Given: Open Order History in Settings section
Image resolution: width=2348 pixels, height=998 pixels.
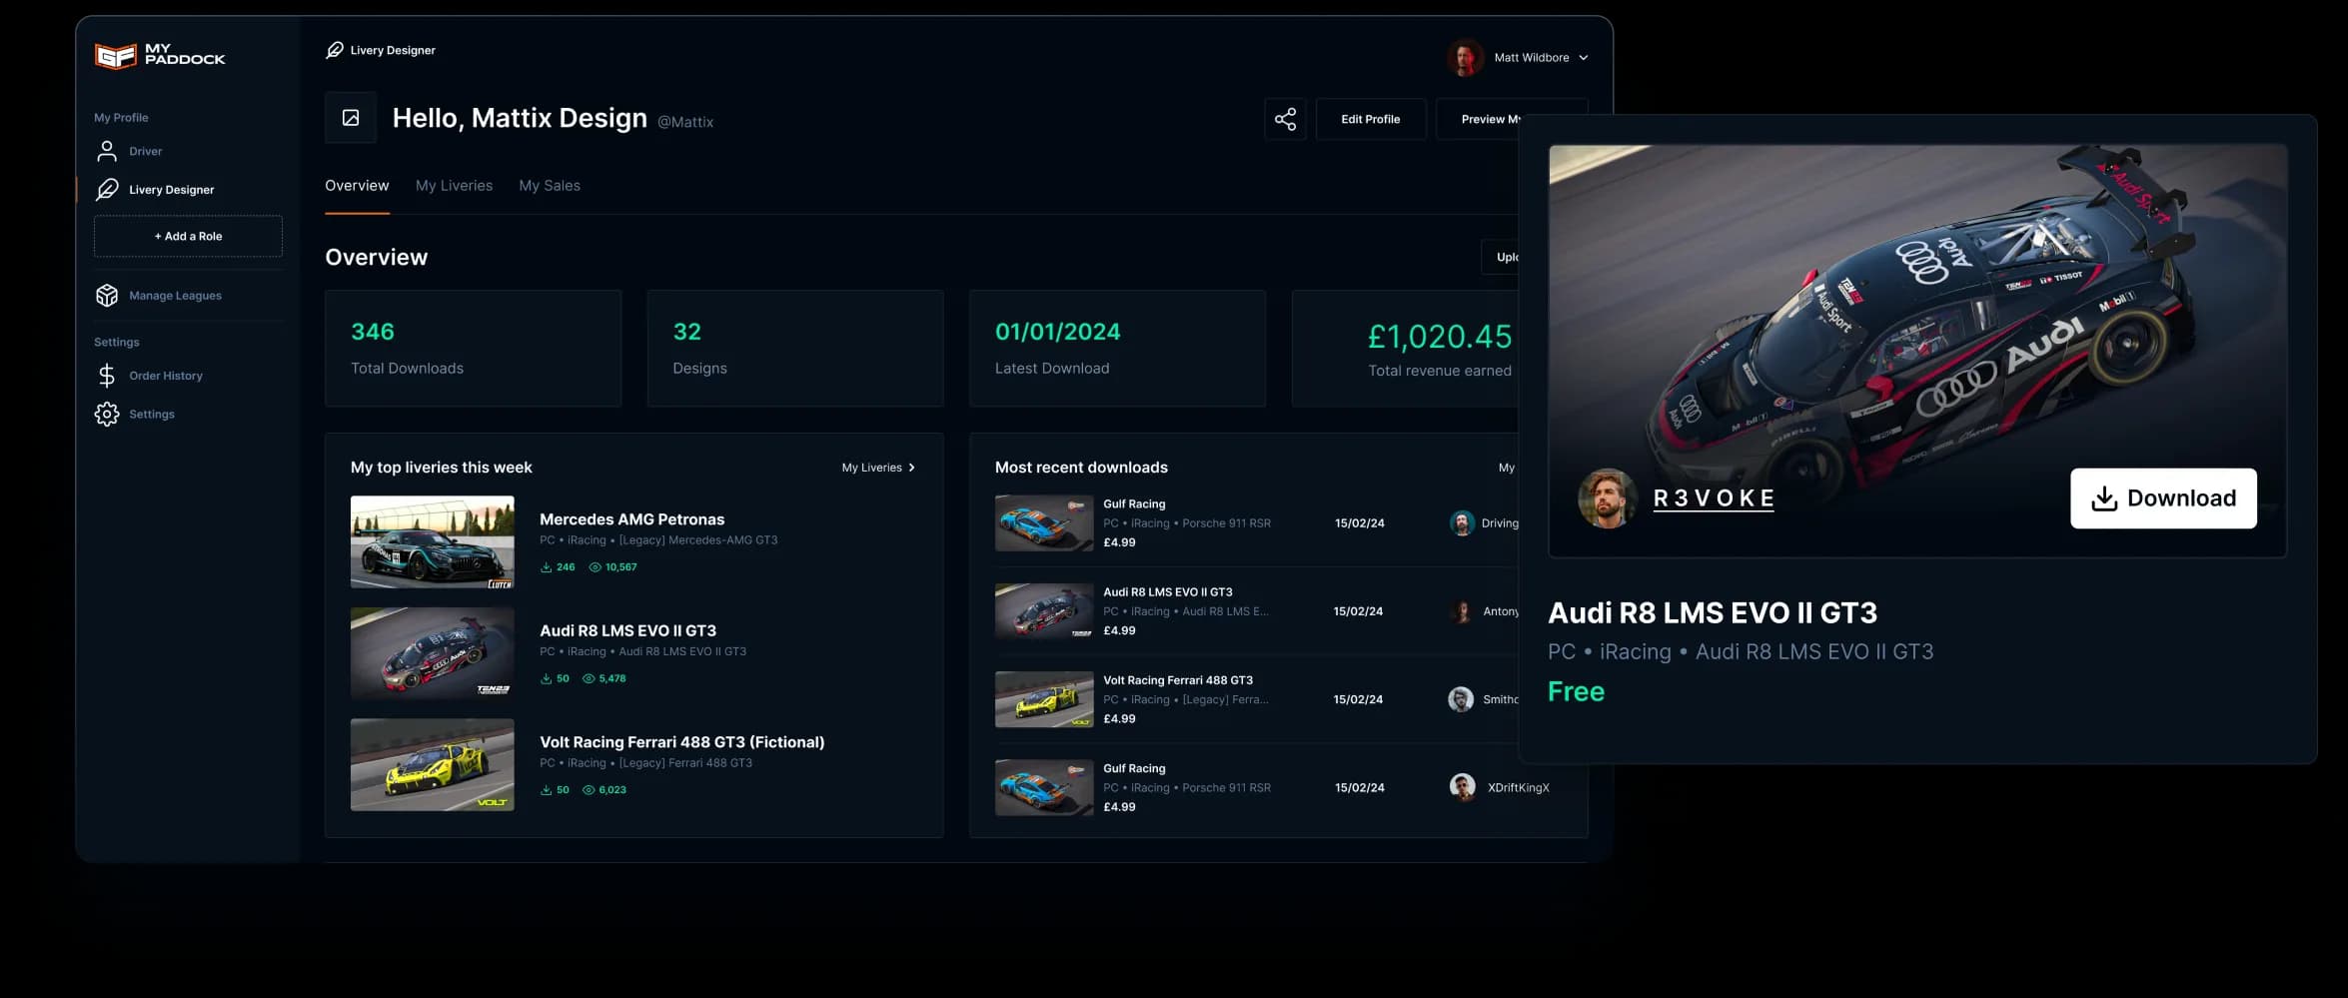Looking at the screenshot, I should pyautogui.click(x=165, y=376).
